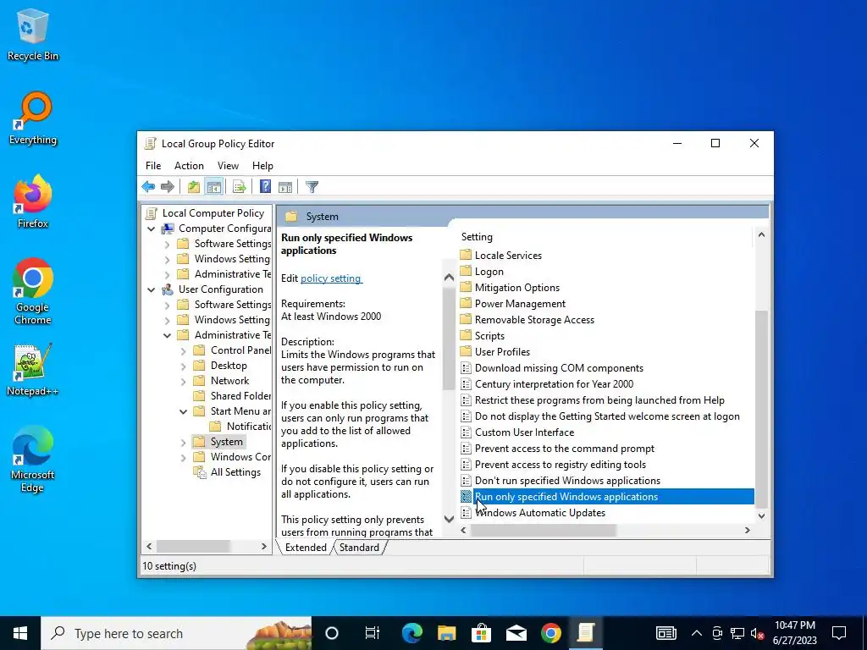
Task: Open the Action menu
Action: tap(189, 166)
